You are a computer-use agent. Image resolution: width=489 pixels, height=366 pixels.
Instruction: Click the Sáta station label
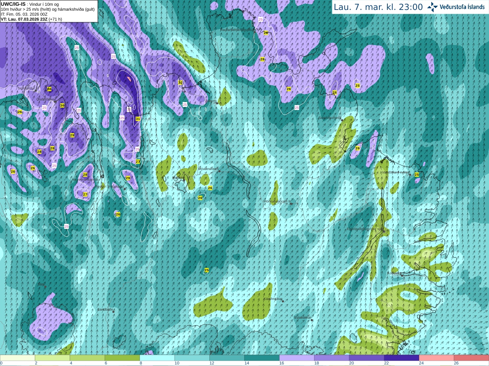pyautogui.click(x=41, y=284)
